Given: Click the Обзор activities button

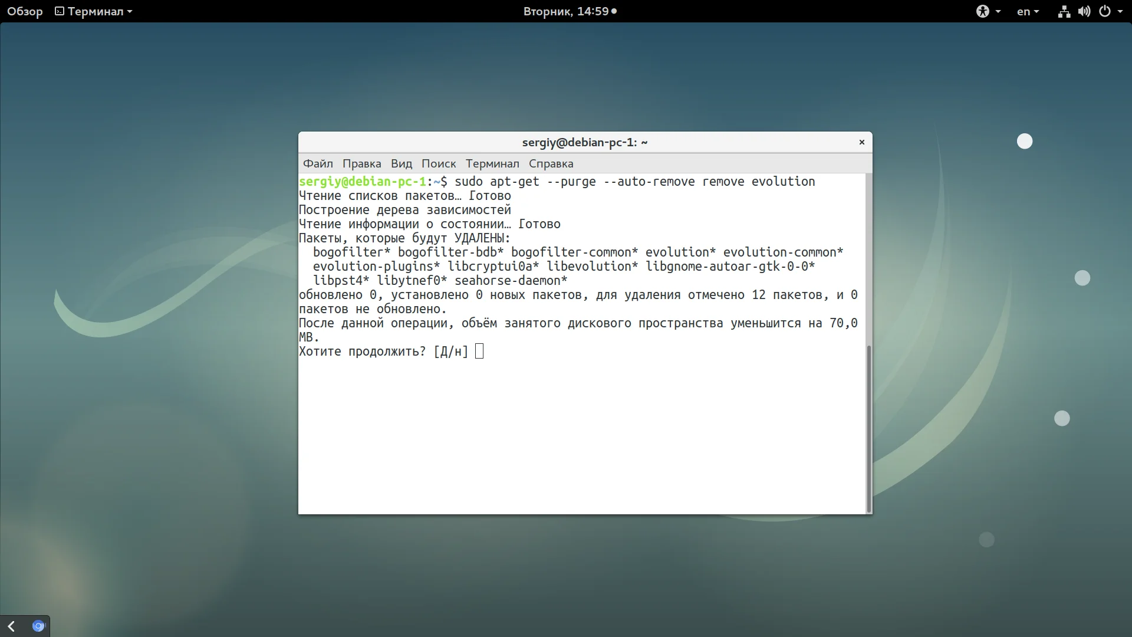Looking at the screenshot, I should 25,11.
